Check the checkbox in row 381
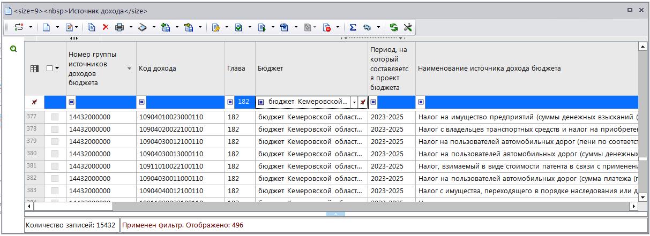Screen dimensions: 650x236 55,166
